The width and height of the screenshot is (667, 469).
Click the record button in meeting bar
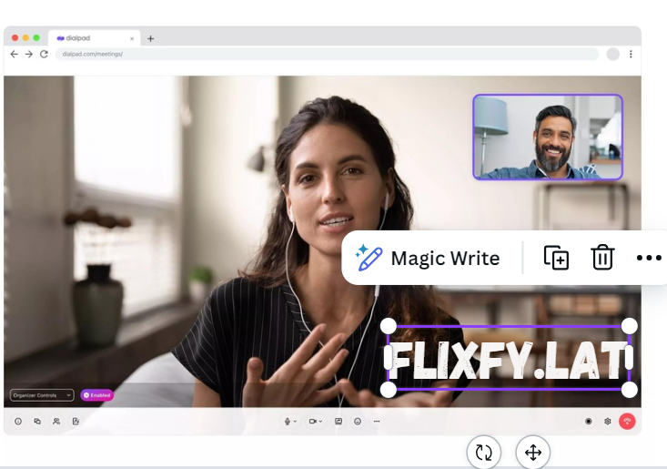click(x=589, y=422)
